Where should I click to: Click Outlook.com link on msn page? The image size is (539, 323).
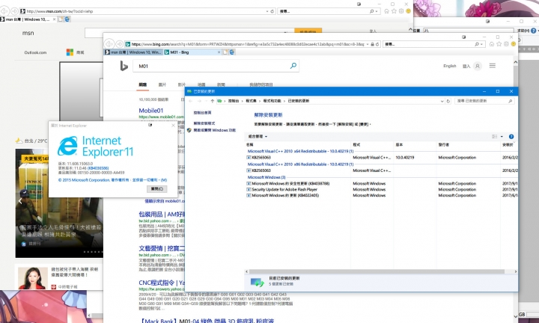click(x=35, y=52)
